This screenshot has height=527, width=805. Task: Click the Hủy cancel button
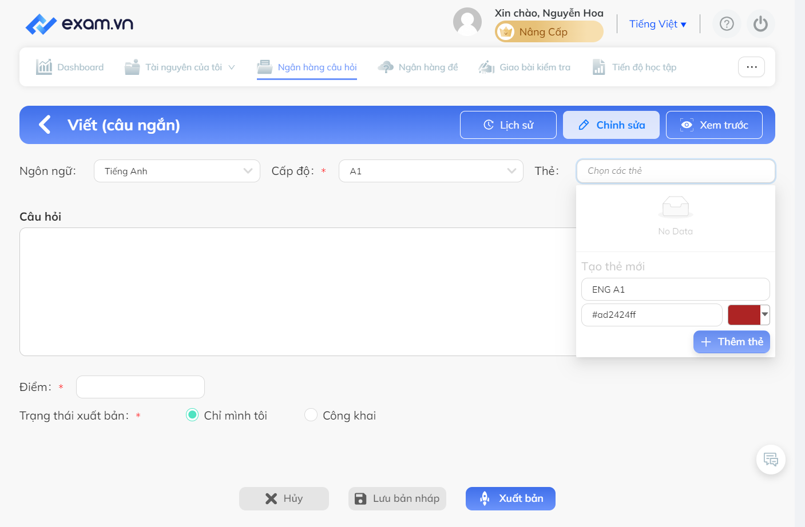pos(284,498)
